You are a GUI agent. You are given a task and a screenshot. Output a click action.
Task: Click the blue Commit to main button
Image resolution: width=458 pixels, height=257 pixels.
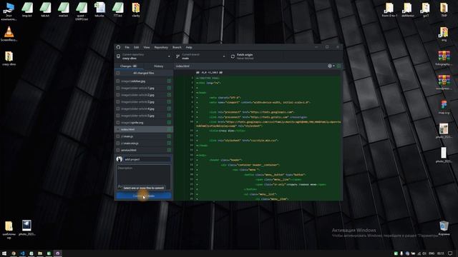[144, 196]
